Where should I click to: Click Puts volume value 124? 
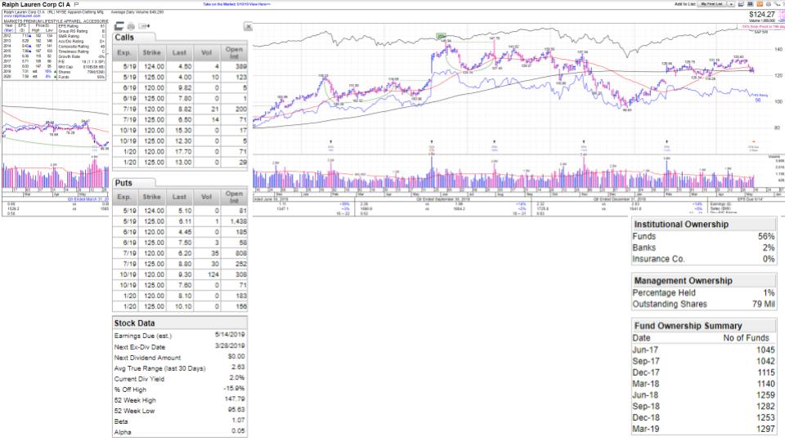click(213, 274)
